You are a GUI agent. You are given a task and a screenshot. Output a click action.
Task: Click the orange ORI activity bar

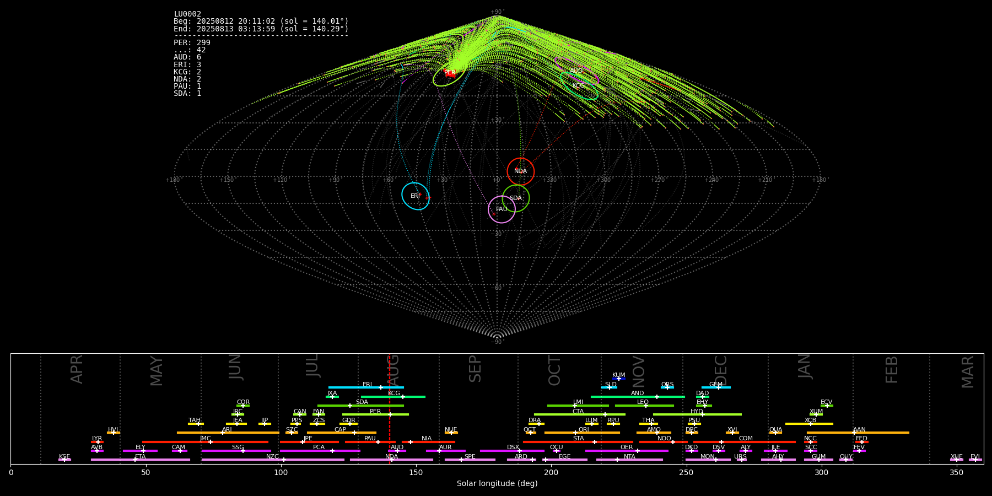582,433
